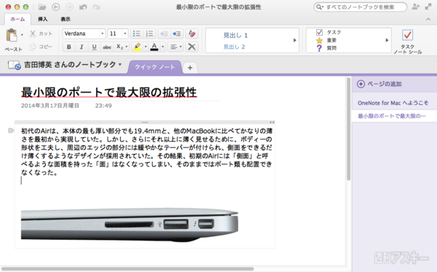The image size is (437, 272).
Task: Apply font color with the A icon
Action: (154, 47)
